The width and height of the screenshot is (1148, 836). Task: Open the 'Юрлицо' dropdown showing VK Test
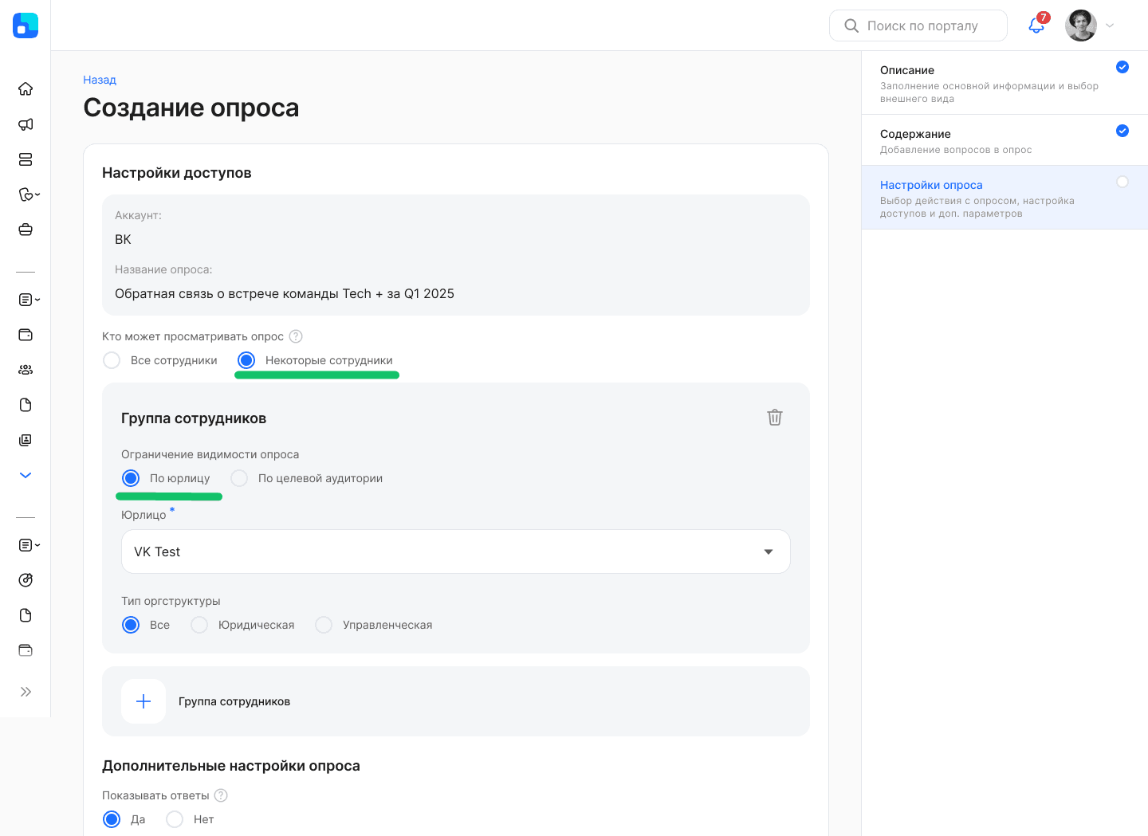[456, 551]
